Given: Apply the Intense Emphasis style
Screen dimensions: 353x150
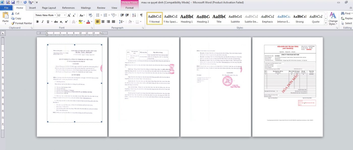Looking at the screenshot, I should (283, 18).
